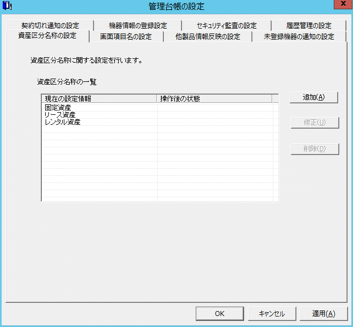The image size is (353, 327).
Task: Select the 履歴管理の設定 tab
Action: tap(308, 25)
